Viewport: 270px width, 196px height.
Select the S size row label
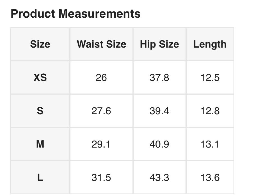pos(40,111)
